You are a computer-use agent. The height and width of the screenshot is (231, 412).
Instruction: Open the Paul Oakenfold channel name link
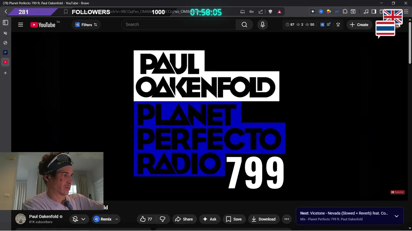pyautogui.click(x=44, y=217)
